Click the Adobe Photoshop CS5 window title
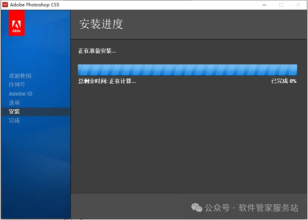308x220 pixels. pyautogui.click(x=35, y=5)
